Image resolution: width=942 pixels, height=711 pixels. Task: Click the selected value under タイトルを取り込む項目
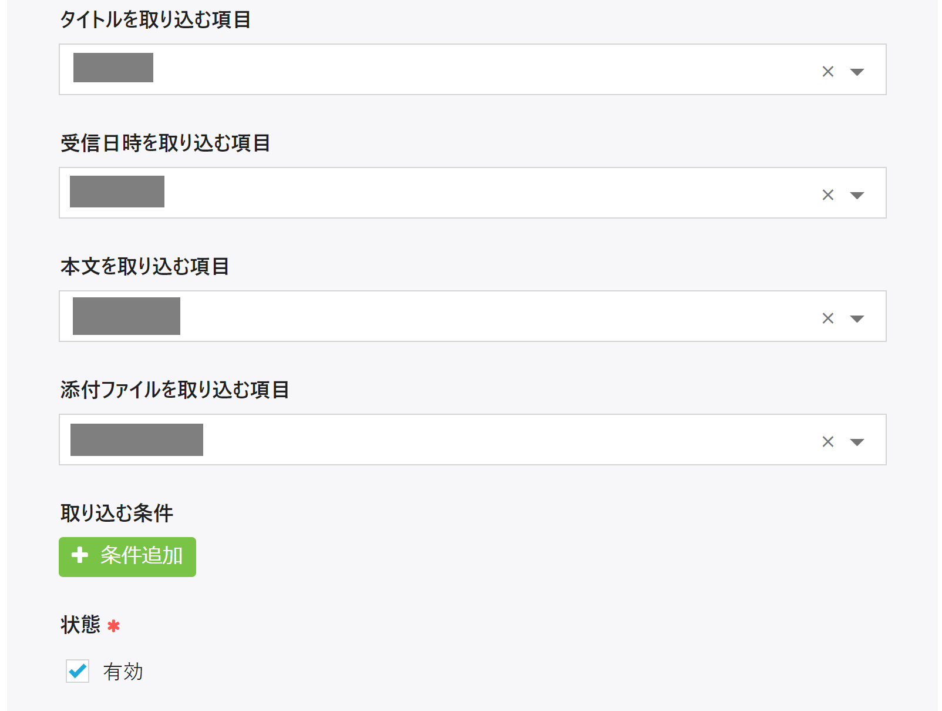click(x=113, y=68)
